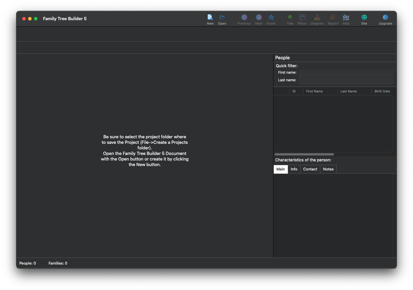Maximize window with the green button
413x290 pixels.
click(36, 19)
